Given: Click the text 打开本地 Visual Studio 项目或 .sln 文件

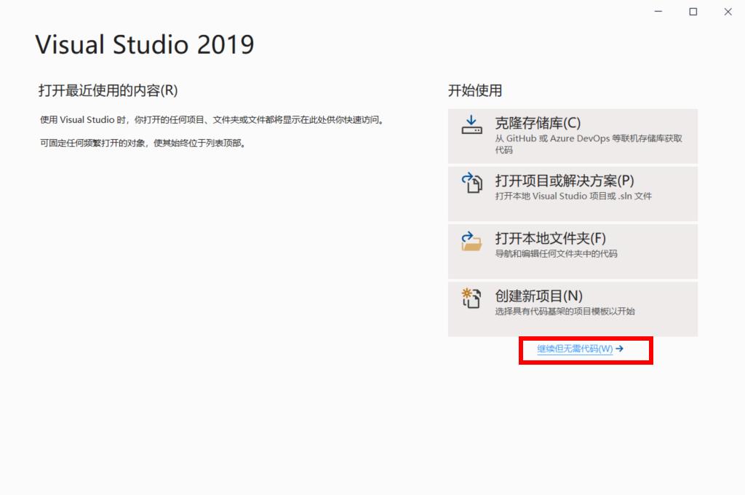Looking at the screenshot, I should coord(573,196).
